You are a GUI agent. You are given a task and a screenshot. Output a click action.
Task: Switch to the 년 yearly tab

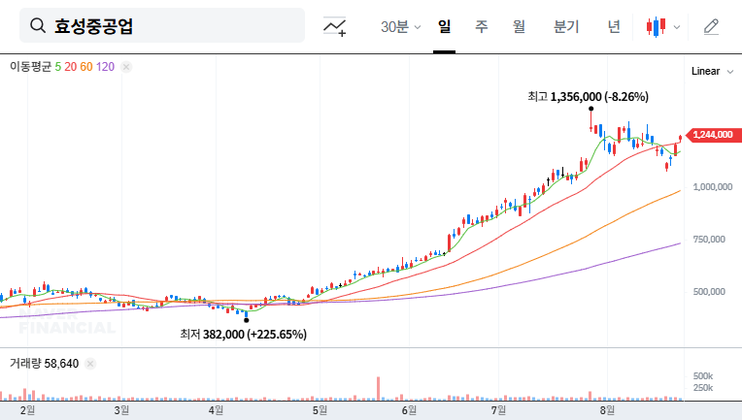pyautogui.click(x=614, y=26)
